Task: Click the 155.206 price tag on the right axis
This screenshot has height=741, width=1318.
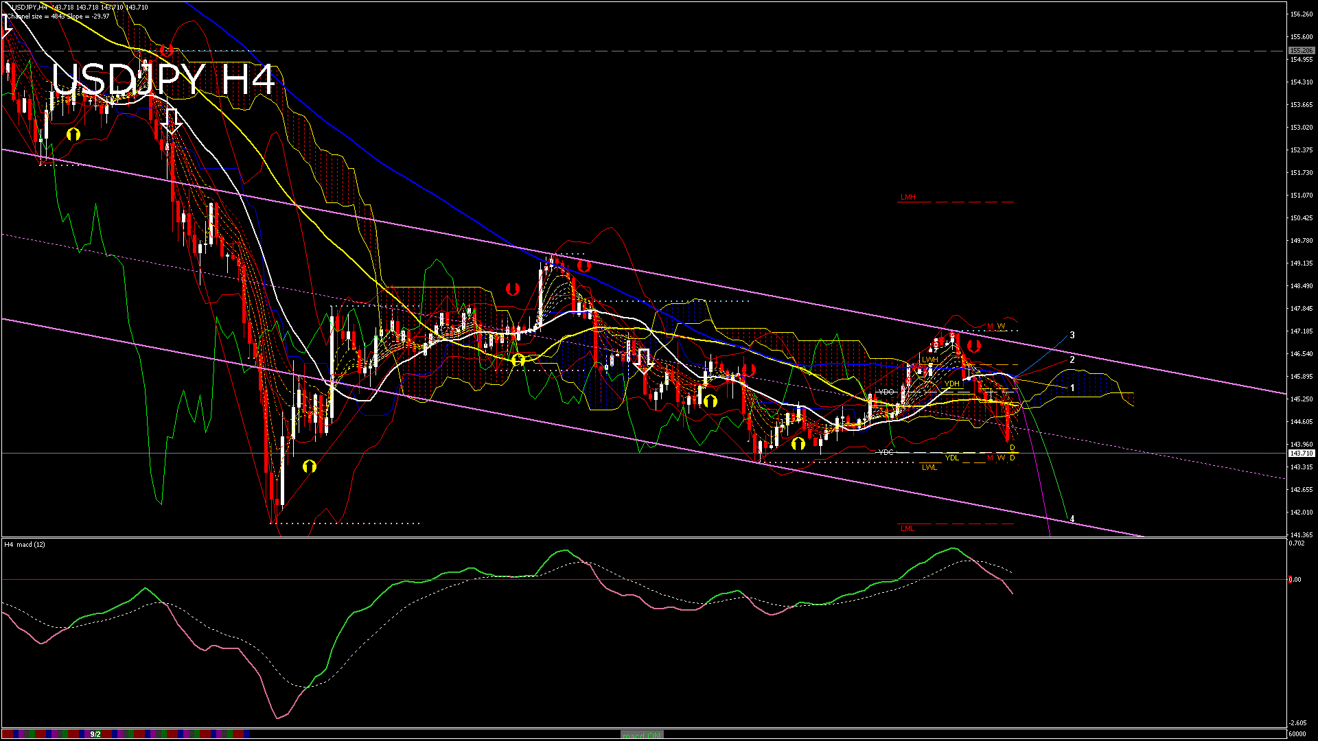Action: (1301, 51)
